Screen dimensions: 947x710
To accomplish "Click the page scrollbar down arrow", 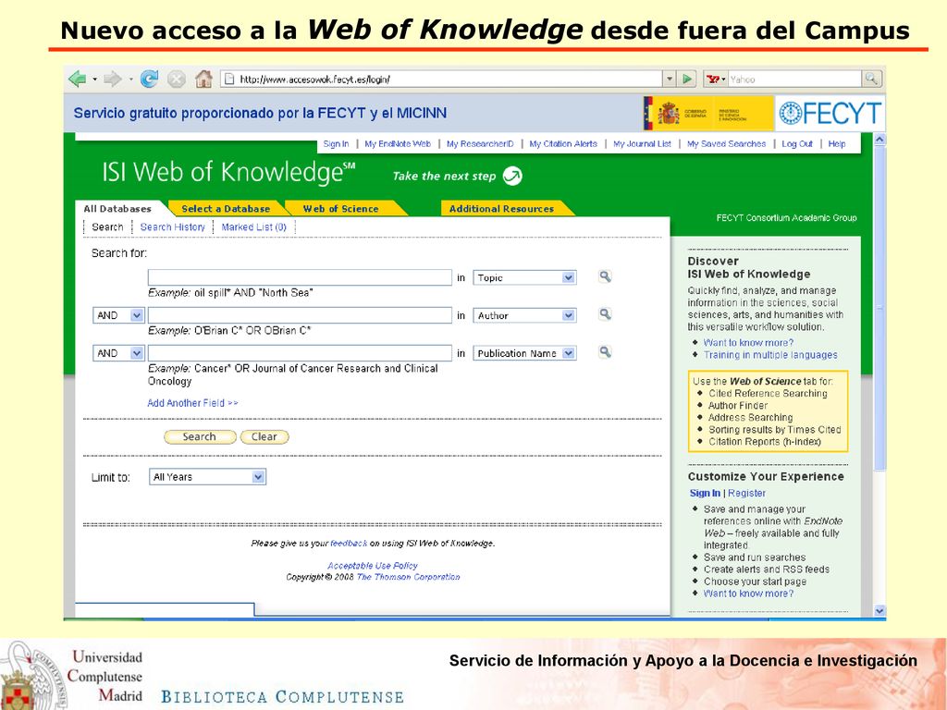I will (879, 610).
